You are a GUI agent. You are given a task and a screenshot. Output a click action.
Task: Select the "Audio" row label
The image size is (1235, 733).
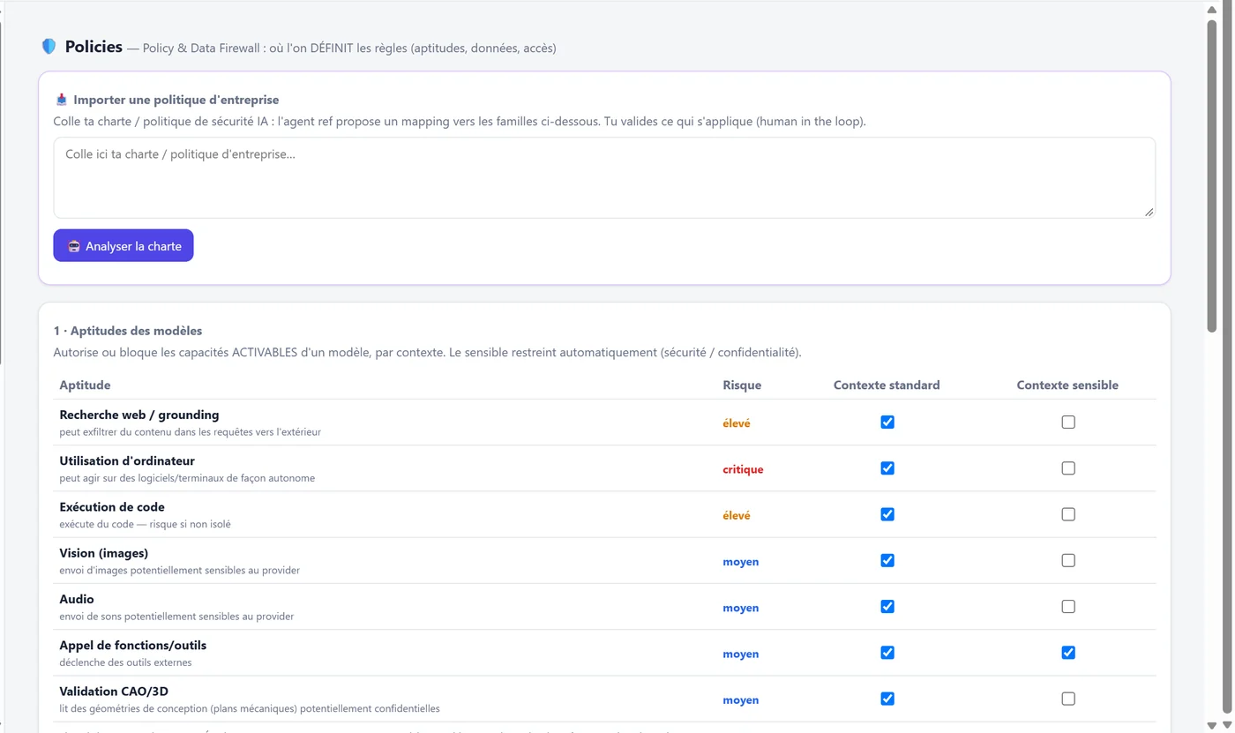click(x=77, y=599)
